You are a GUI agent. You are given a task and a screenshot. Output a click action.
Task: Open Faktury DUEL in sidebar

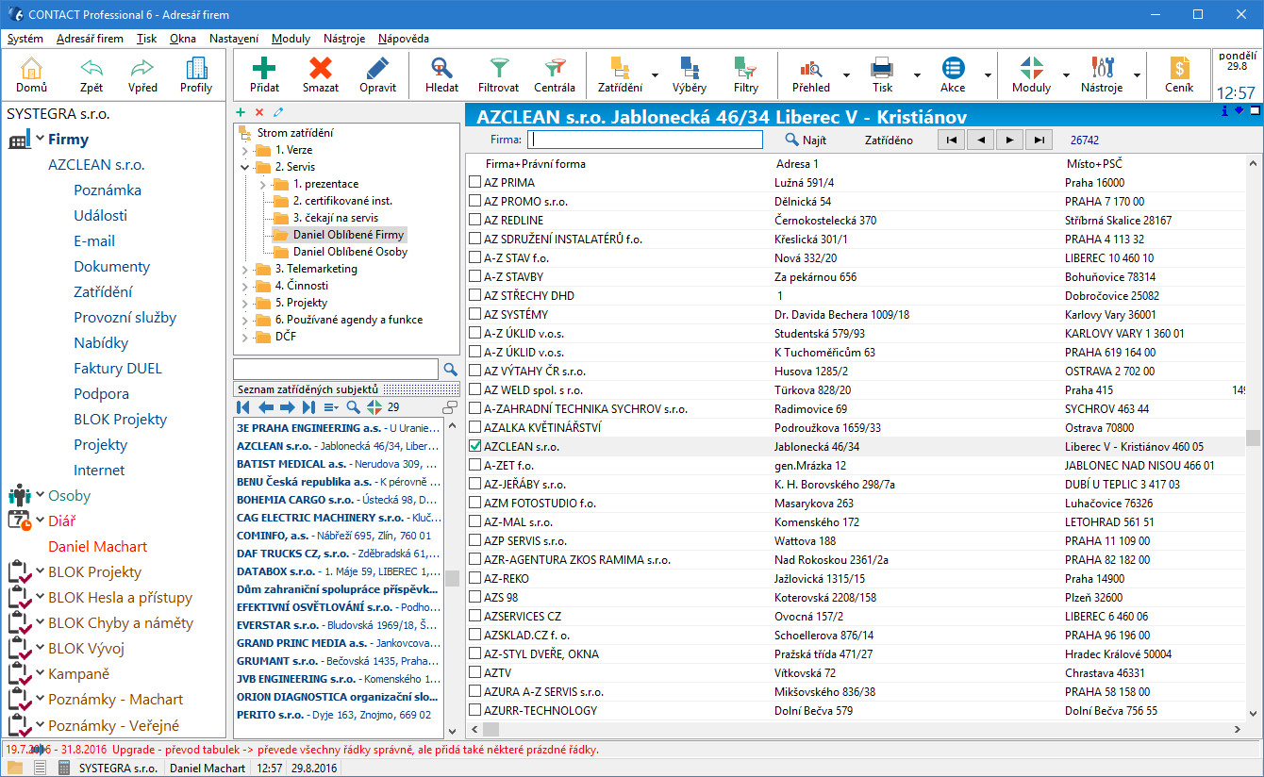pyautogui.click(x=118, y=368)
